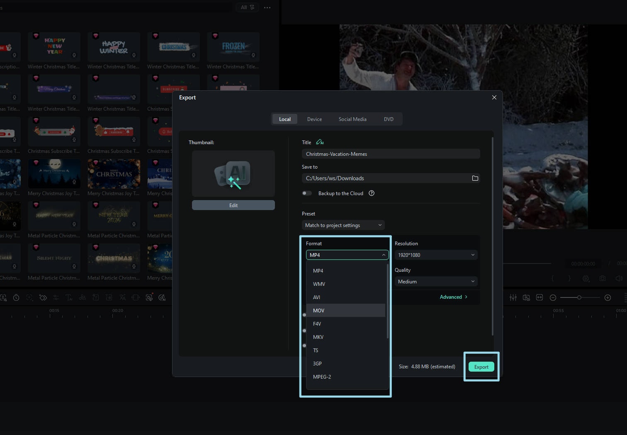Screen dimensions: 627x435
Task: Download the HAPPY NEW YEAR title template
Action: (74, 55)
